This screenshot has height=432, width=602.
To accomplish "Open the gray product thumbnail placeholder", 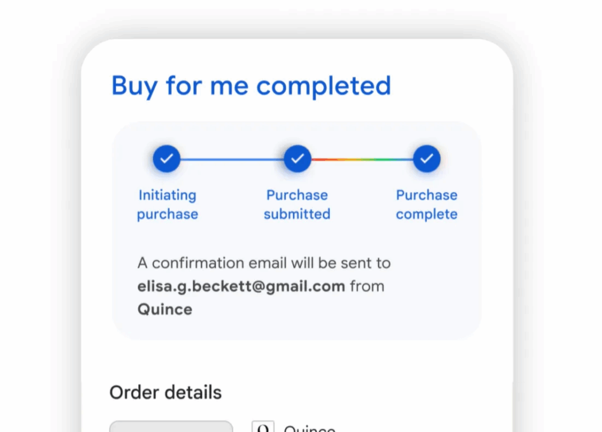I will pos(171,426).
